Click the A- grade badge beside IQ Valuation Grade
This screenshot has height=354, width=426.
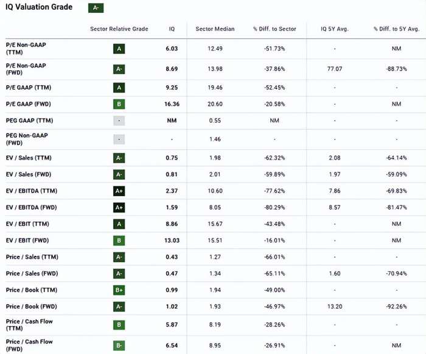(96, 8)
